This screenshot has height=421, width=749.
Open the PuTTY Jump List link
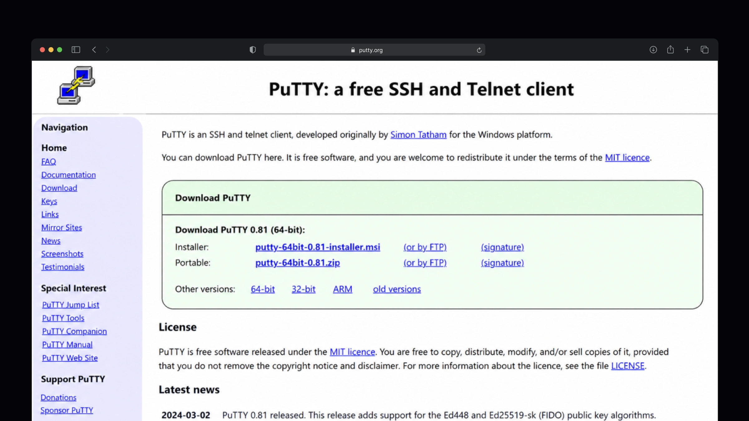pos(71,305)
